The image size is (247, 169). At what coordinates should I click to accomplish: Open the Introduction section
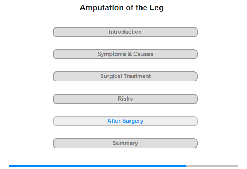point(125,32)
